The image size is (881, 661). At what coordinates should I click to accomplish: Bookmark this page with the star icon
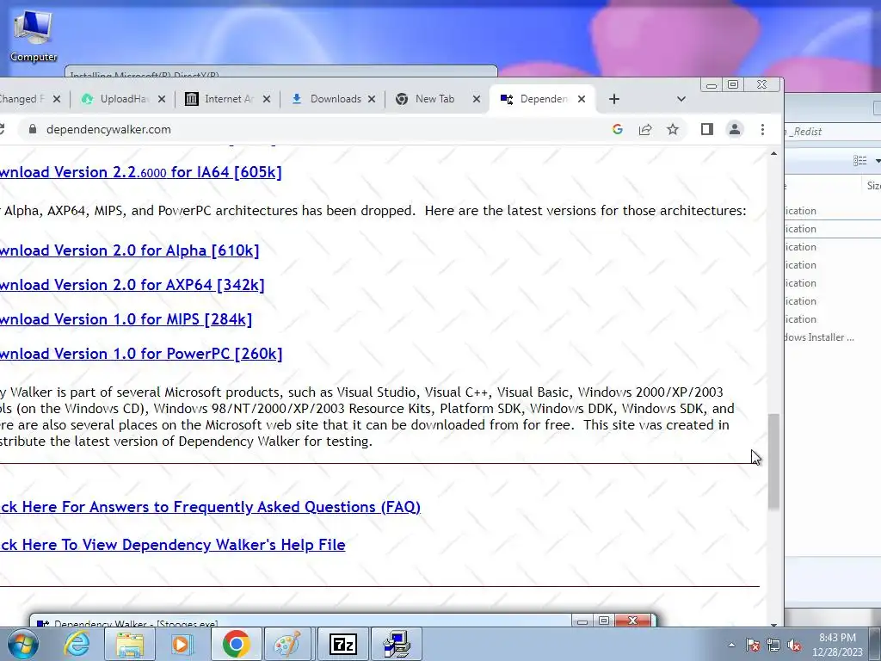673,129
